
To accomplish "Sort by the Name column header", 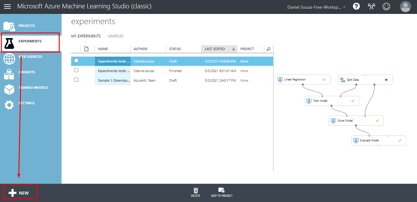I will pos(113,49).
